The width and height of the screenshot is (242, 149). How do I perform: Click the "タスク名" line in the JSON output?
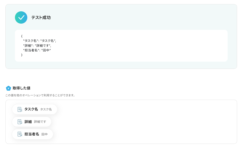click(39, 41)
